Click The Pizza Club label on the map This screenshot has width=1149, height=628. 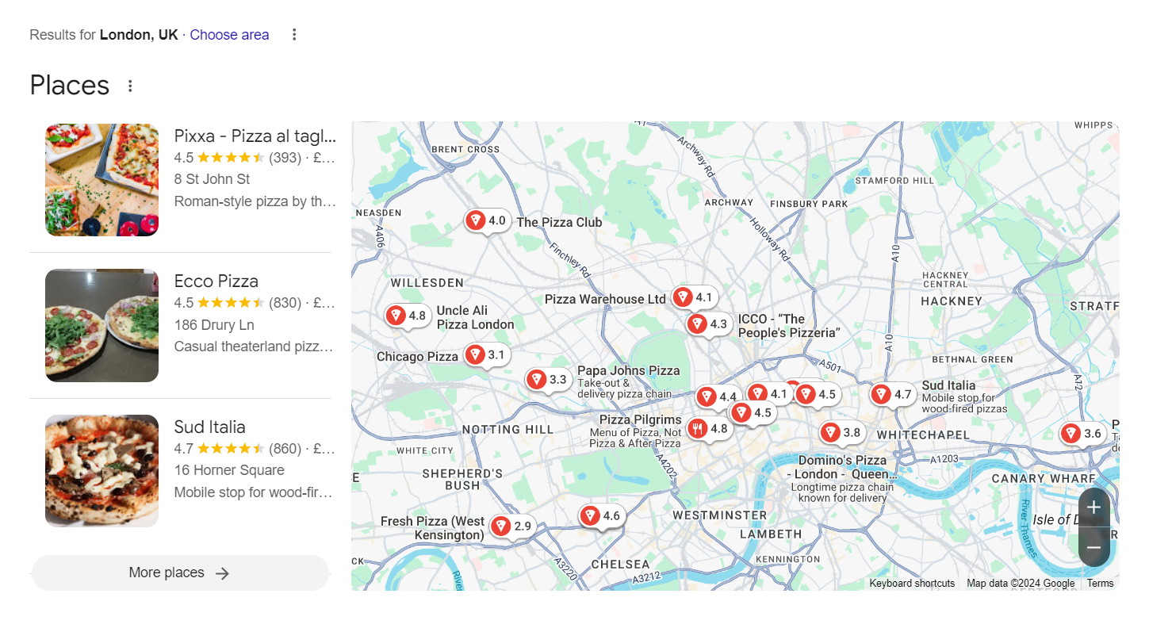tap(559, 223)
